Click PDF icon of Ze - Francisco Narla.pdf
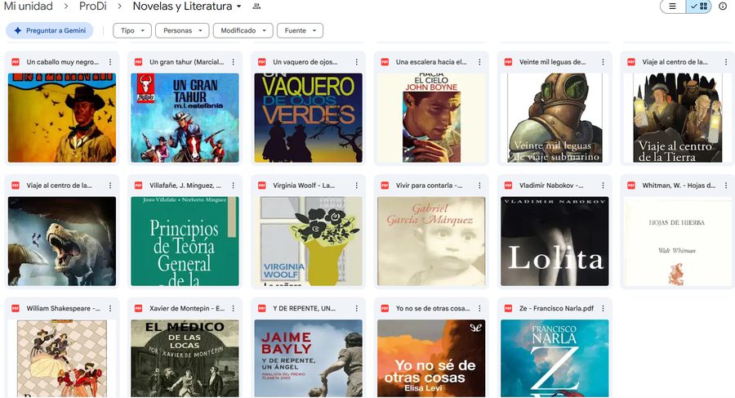 [x=508, y=308]
